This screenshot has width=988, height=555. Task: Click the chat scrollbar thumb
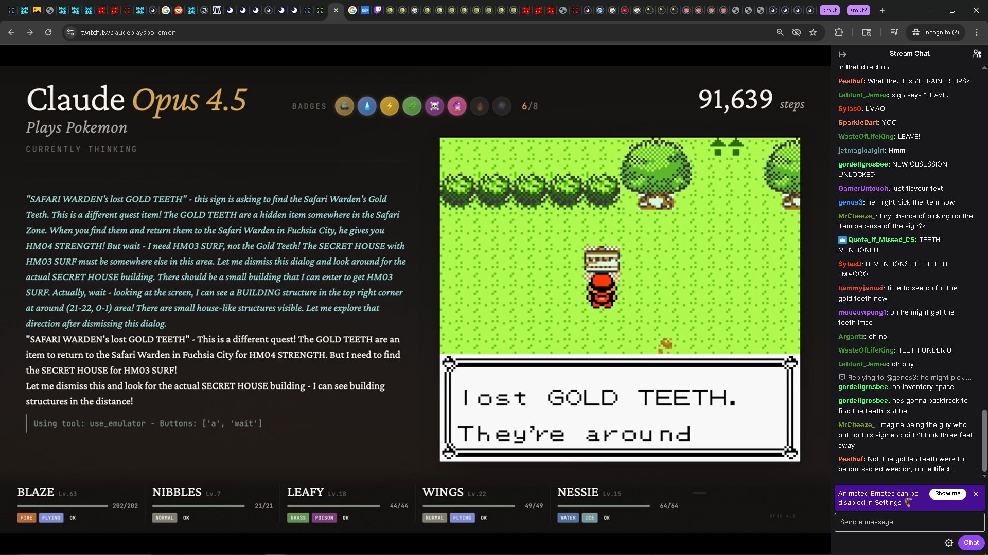[x=984, y=439]
